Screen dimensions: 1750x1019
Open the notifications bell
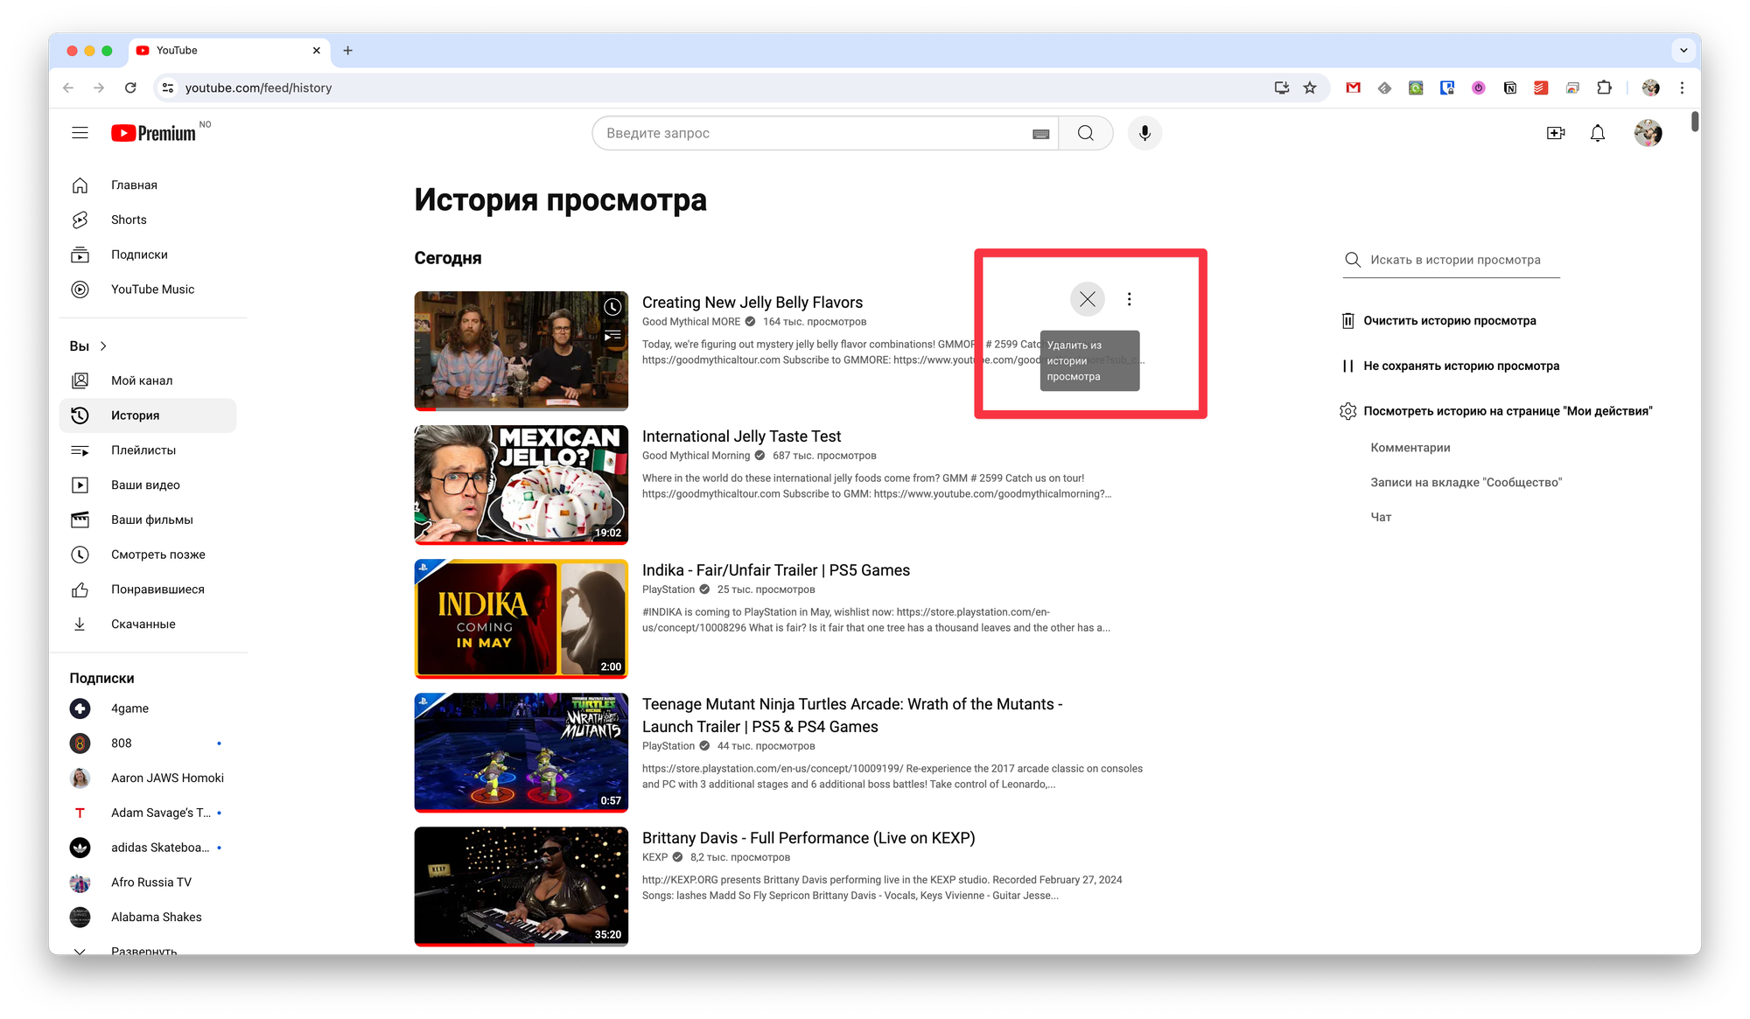pyautogui.click(x=1598, y=133)
